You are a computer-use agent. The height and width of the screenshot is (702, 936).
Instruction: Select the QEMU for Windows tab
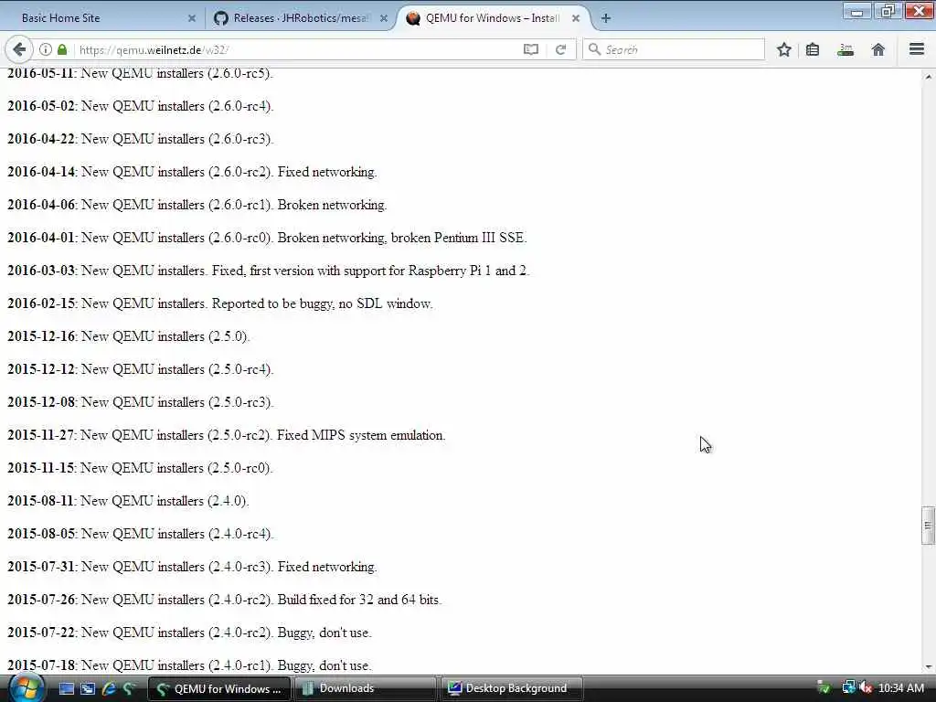point(493,18)
